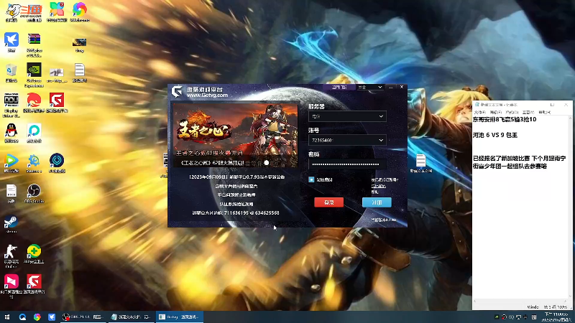This screenshot has height=323, width=575.
Task: Click the underlined forgot-password link
Action: [379, 186]
